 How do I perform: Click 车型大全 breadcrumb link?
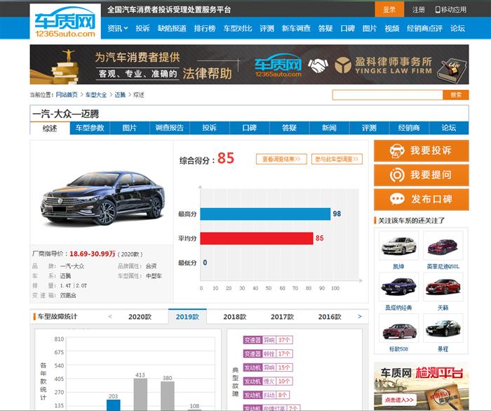(x=96, y=95)
